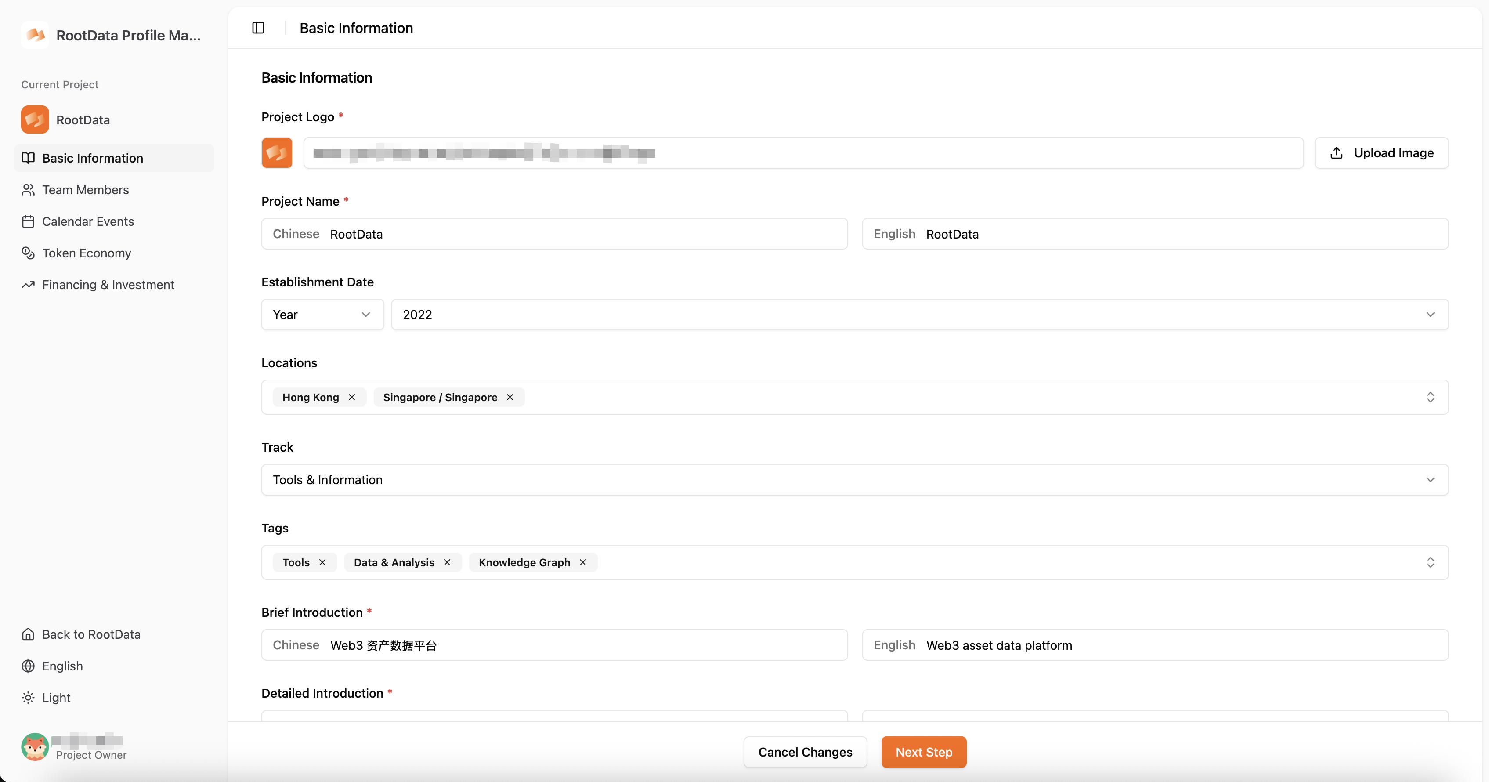Go to Token Economy section
This screenshot has width=1489, height=782.
[x=87, y=253]
